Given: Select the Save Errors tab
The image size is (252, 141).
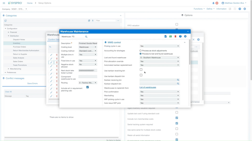Looking at the screenshot, I should pyautogui.click(x=33, y=84).
